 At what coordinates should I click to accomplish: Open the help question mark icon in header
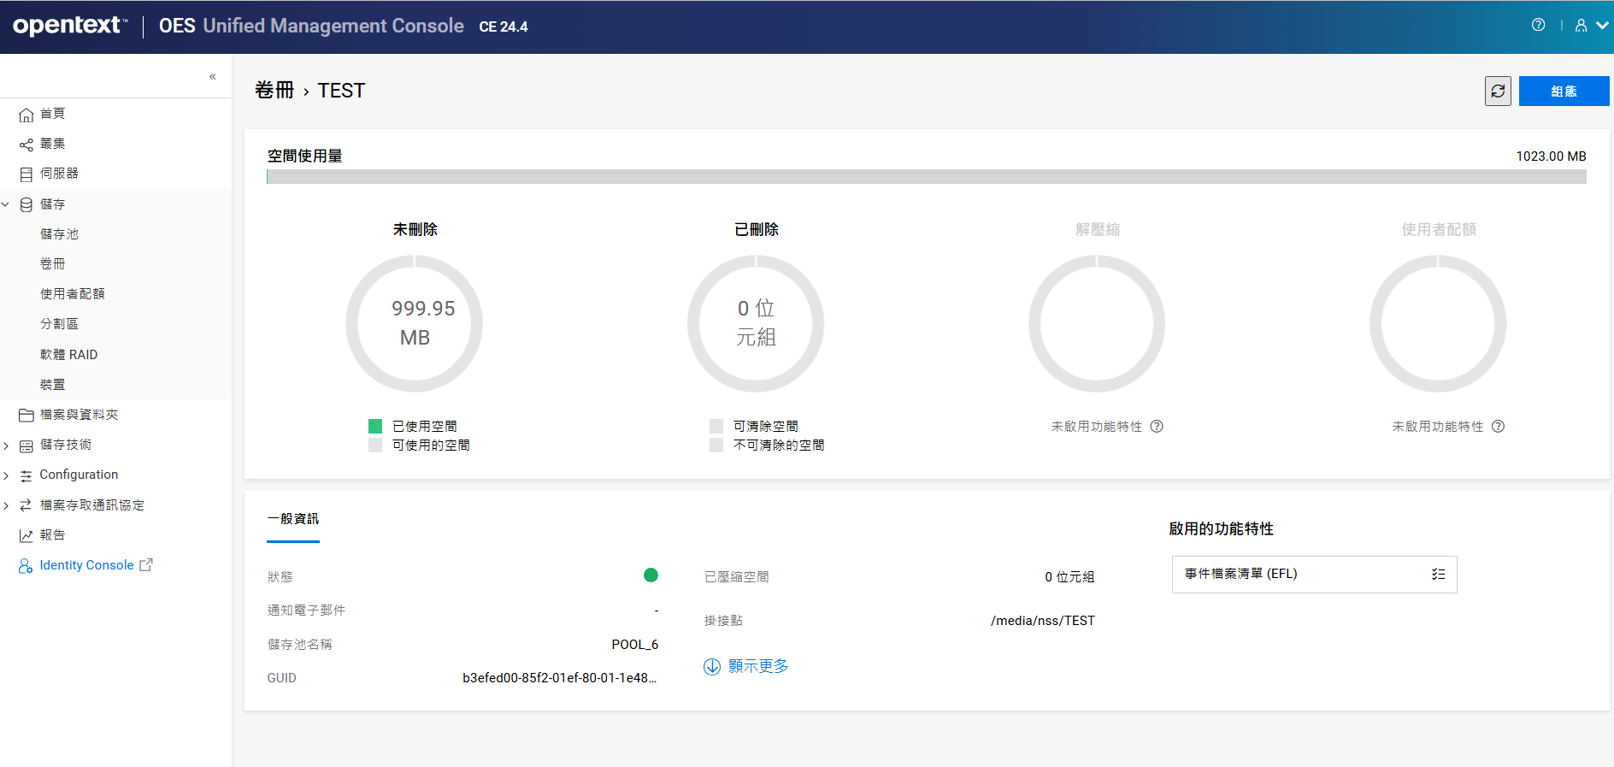click(1538, 26)
